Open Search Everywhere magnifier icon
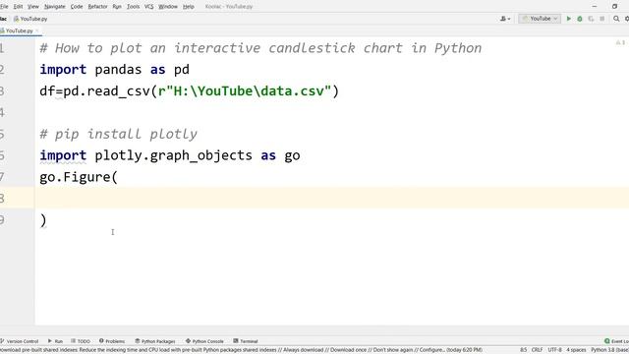This screenshot has height=354, width=629. click(x=616, y=19)
